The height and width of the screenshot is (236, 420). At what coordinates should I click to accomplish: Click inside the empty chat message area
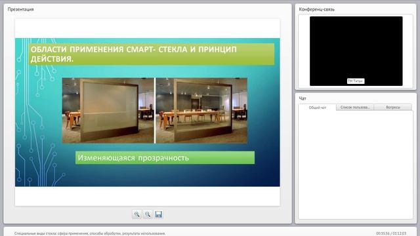coord(356,165)
